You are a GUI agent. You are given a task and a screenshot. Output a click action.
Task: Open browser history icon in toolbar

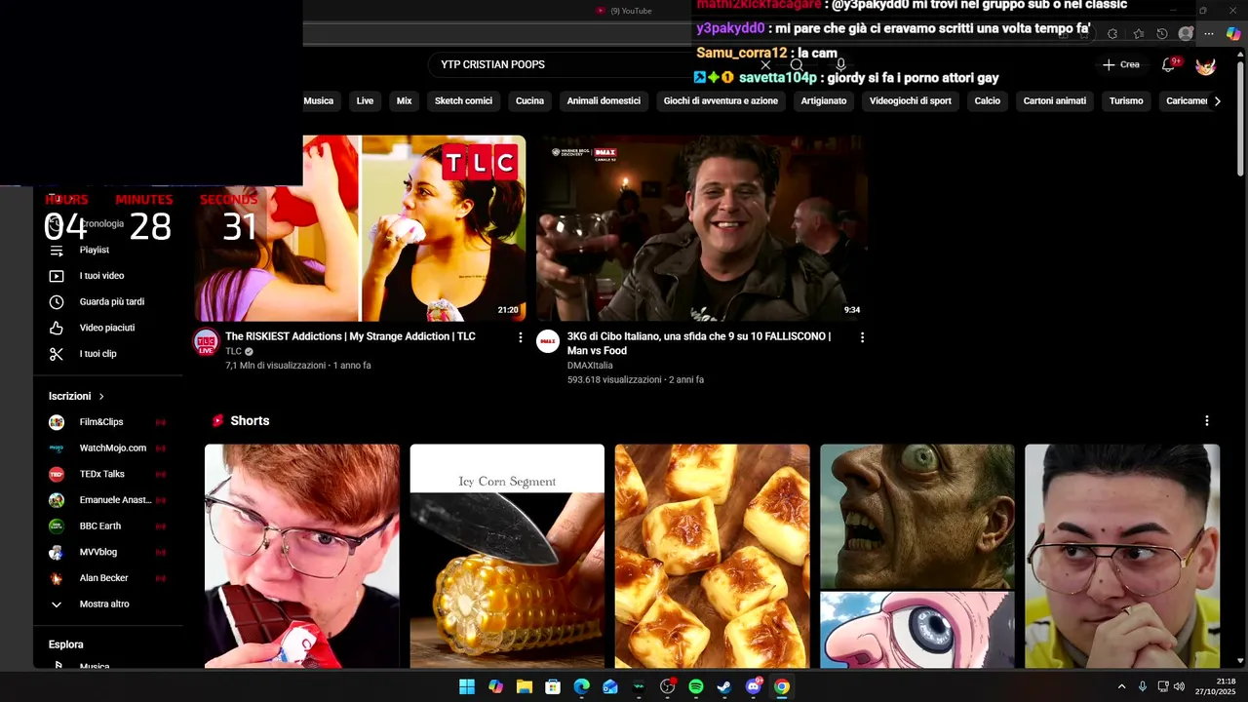1162,34
